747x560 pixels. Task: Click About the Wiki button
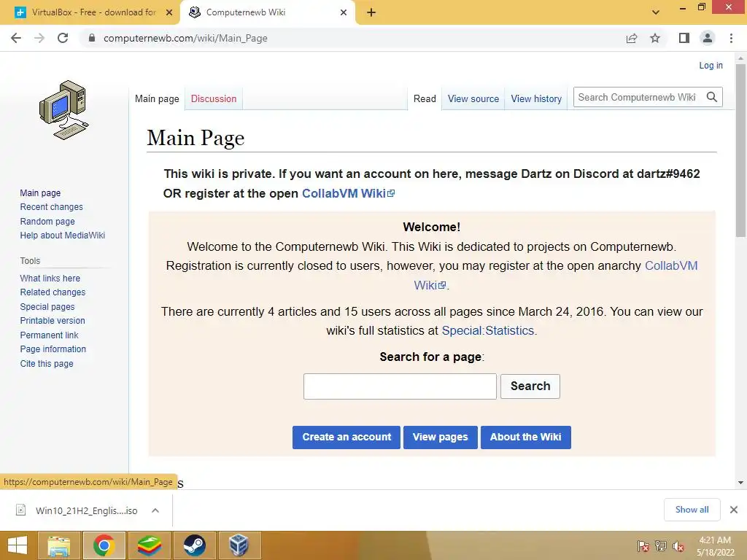click(525, 437)
